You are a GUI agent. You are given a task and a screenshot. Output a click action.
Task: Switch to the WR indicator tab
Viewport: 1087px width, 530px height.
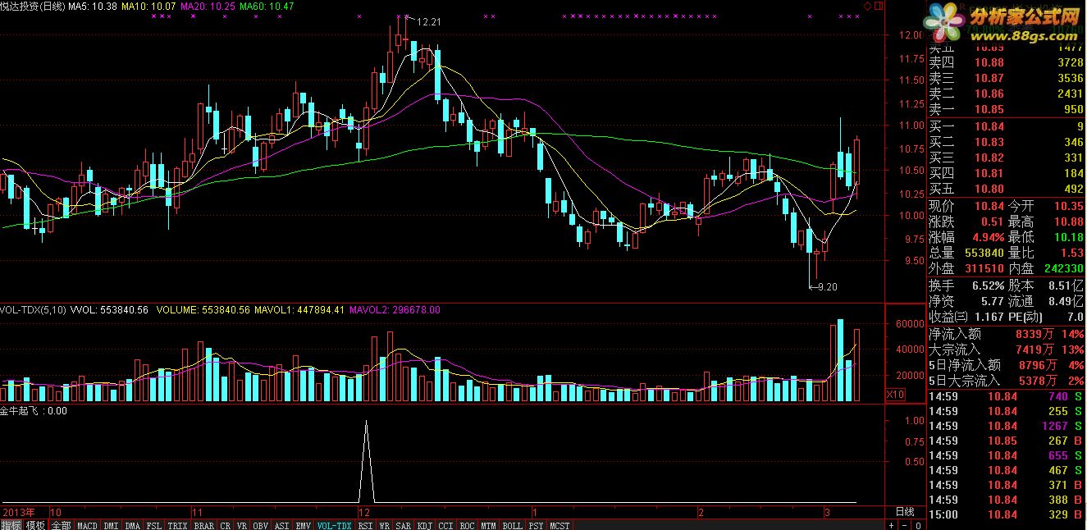(x=384, y=524)
